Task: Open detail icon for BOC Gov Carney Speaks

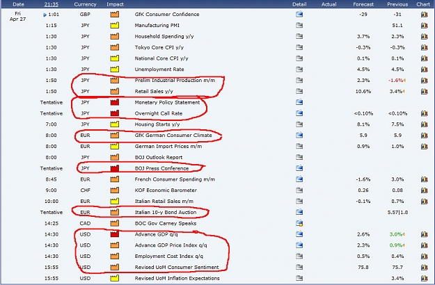Action: coord(299,223)
